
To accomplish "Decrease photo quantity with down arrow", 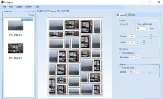I will pyautogui.click(x=147, y=30).
